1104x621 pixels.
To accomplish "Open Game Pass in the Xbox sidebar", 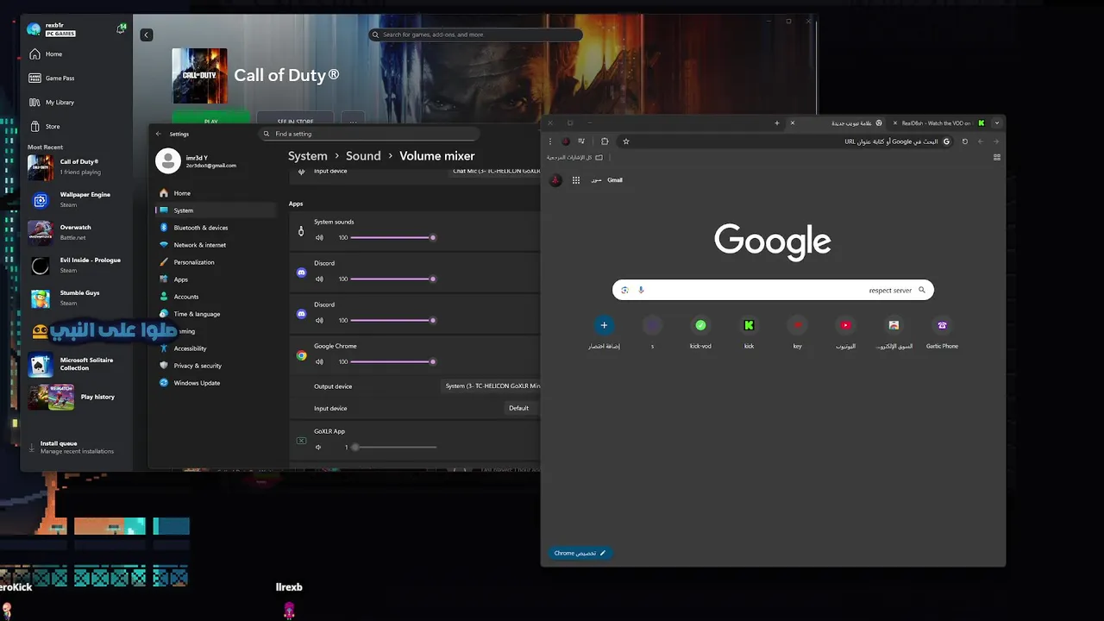I will 52,78.
